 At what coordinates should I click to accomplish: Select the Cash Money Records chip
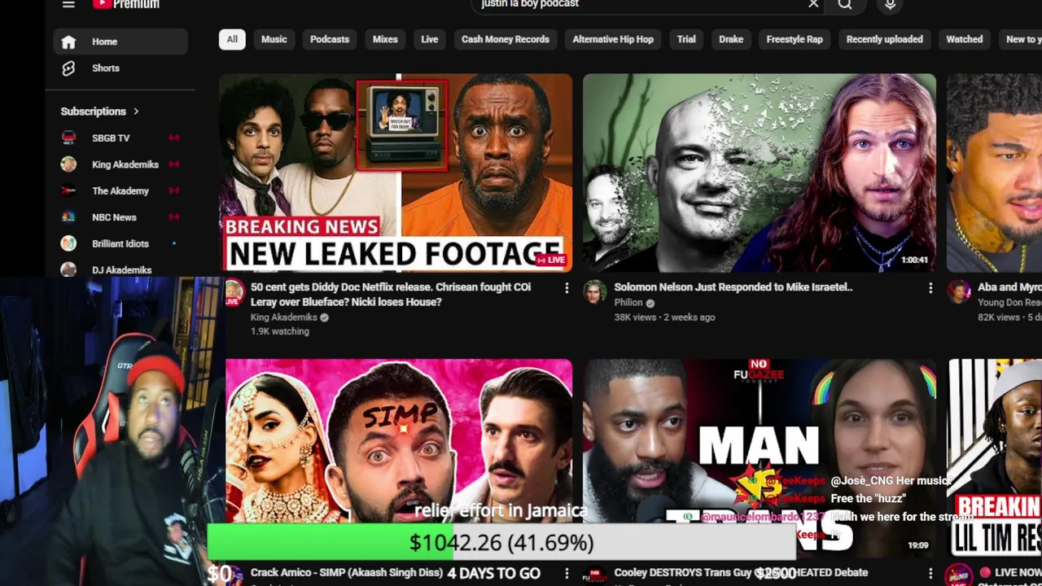505,39
